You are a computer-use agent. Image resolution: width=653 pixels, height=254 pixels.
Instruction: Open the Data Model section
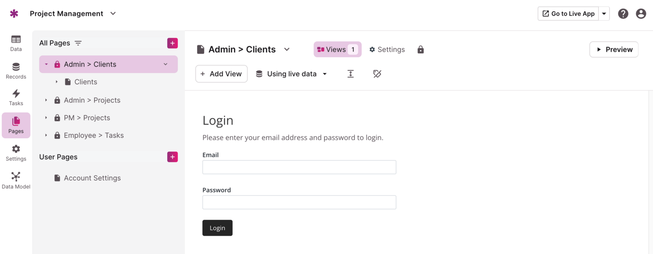tap(16, 181)
